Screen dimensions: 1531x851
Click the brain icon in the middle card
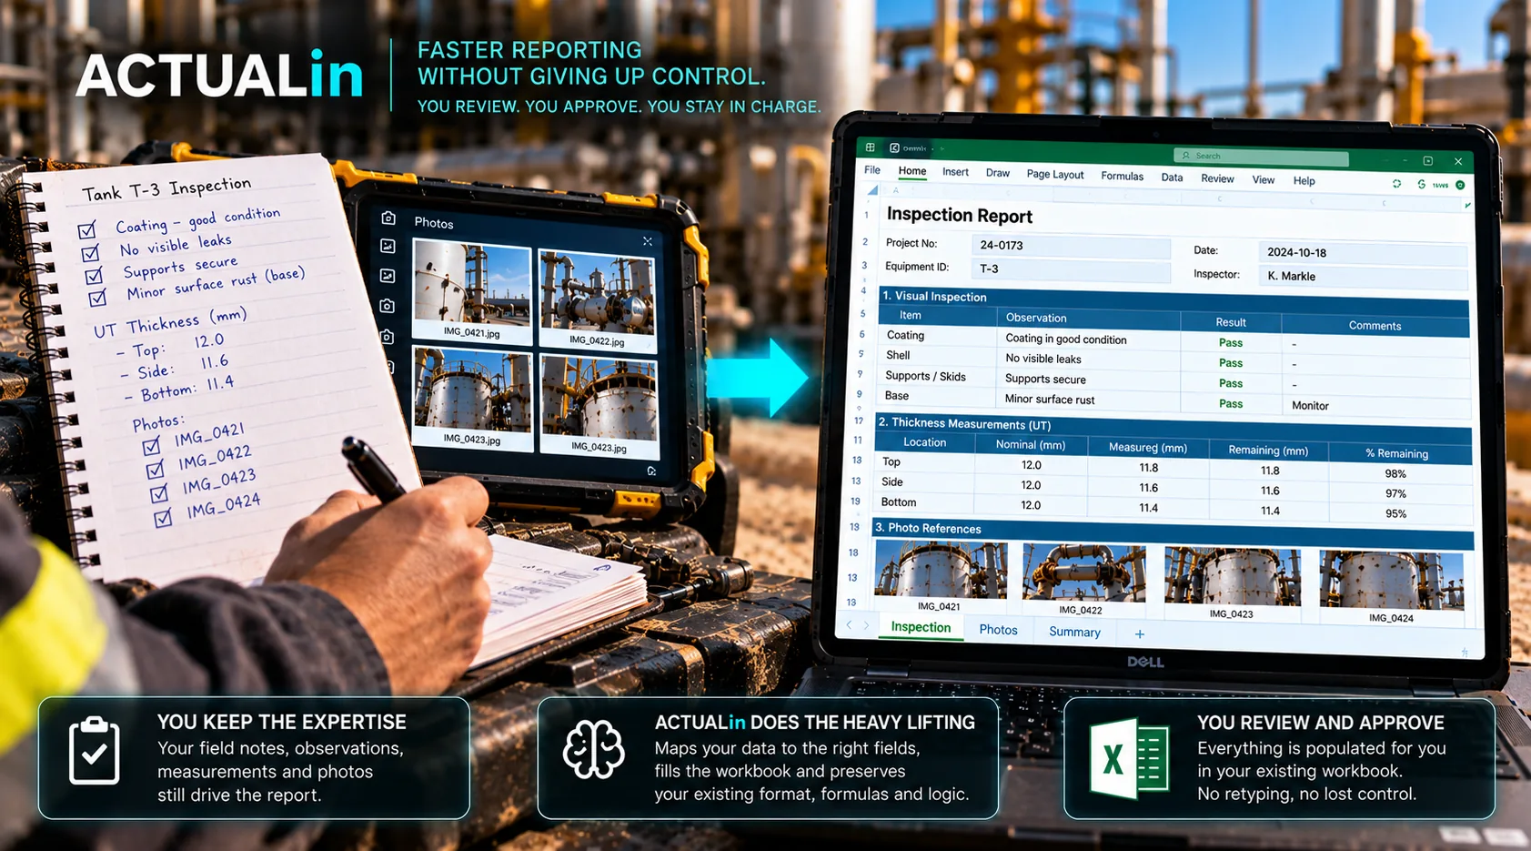(593, 749)
